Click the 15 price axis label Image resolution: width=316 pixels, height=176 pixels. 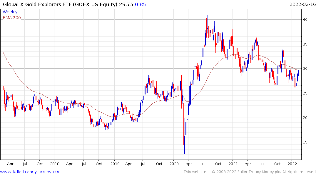pyautogui.click(x=305, y=142)
